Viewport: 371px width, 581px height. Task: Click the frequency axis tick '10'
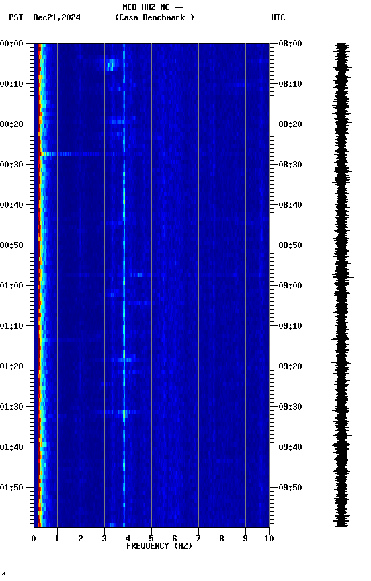(270, 539)
